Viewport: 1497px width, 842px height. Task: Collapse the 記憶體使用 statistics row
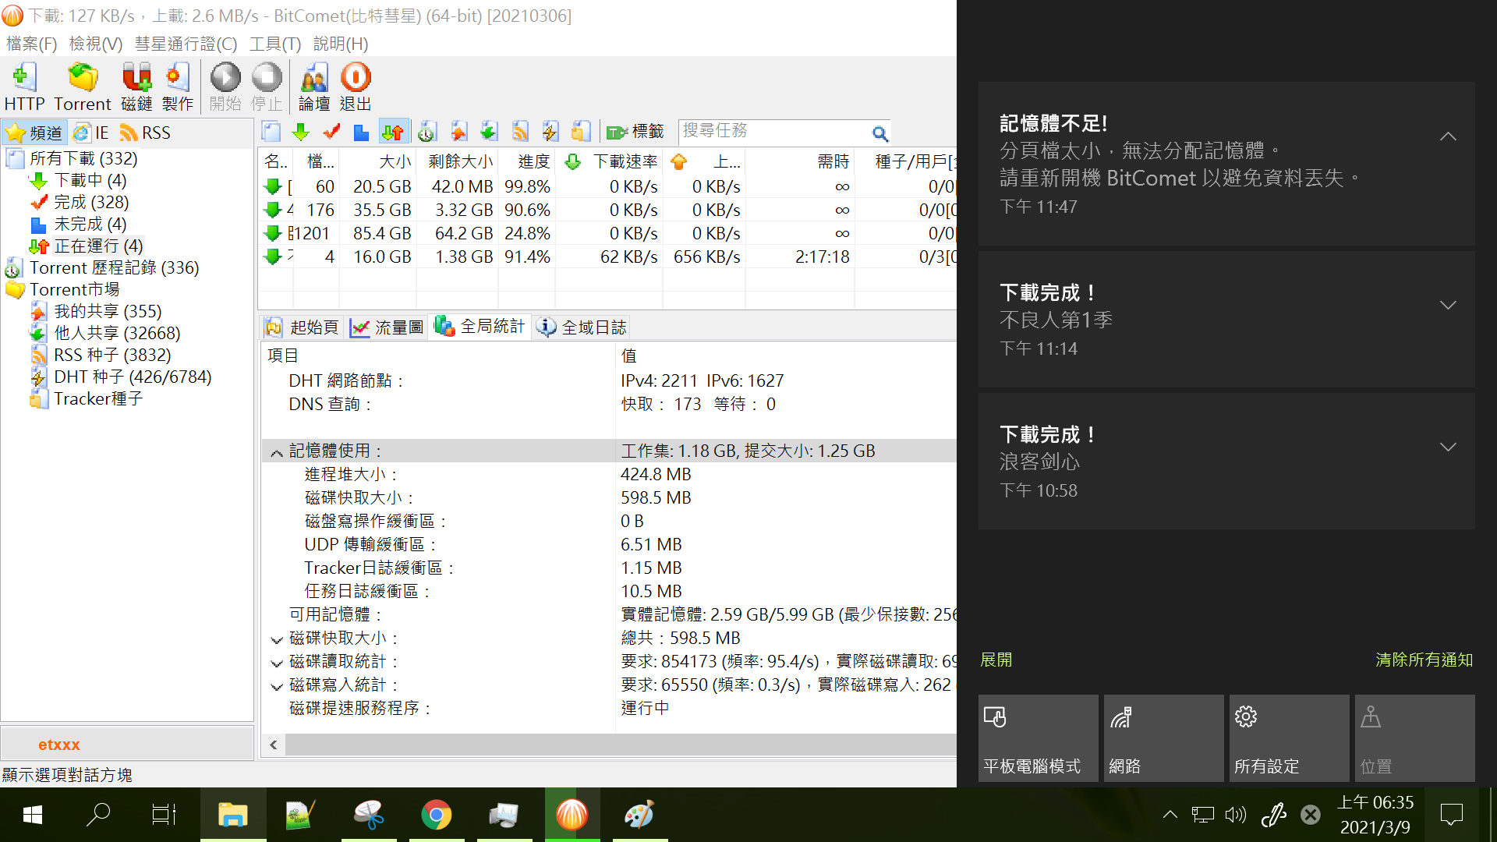click(x=277, y=452)
